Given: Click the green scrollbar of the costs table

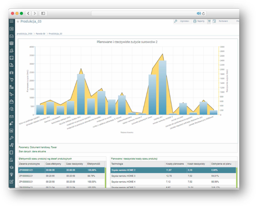Looking at the screenshot, I should click(x=237, y=178).
